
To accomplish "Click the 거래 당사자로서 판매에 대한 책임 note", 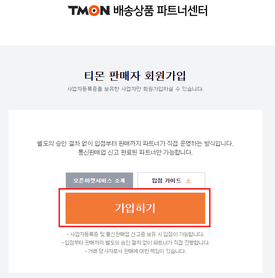I will (135, 251).
